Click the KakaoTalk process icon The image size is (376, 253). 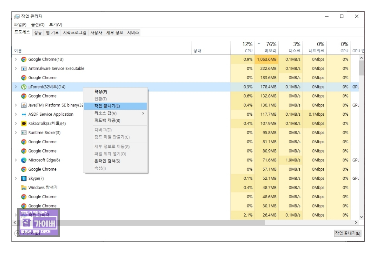(x=24, y=124)
